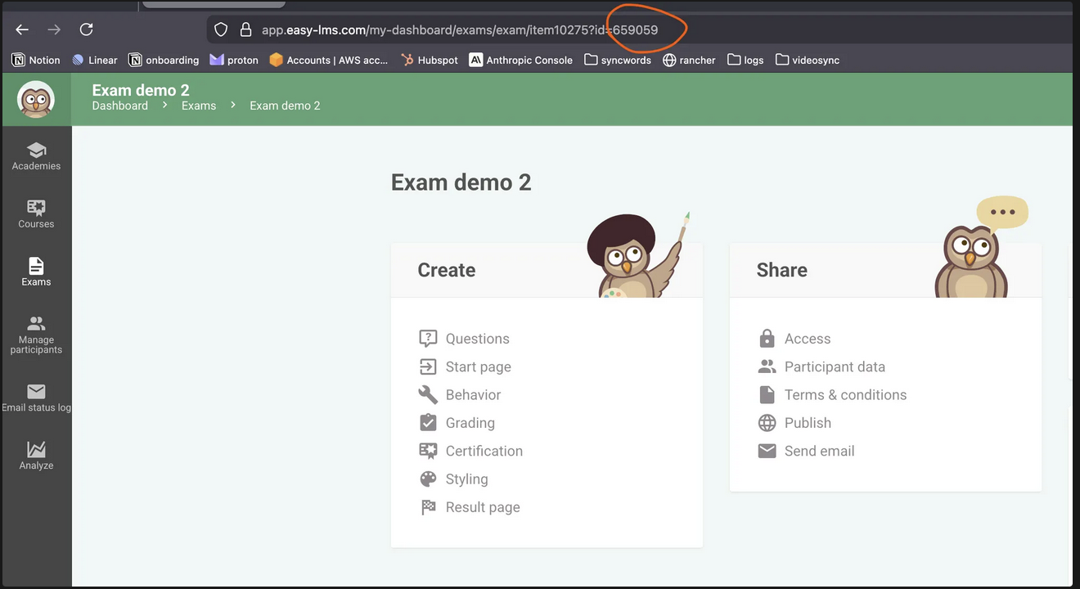This screenshot has height=589, width=1080.
Task: Click the owl logo avatar
Action: tap(36, 100)
